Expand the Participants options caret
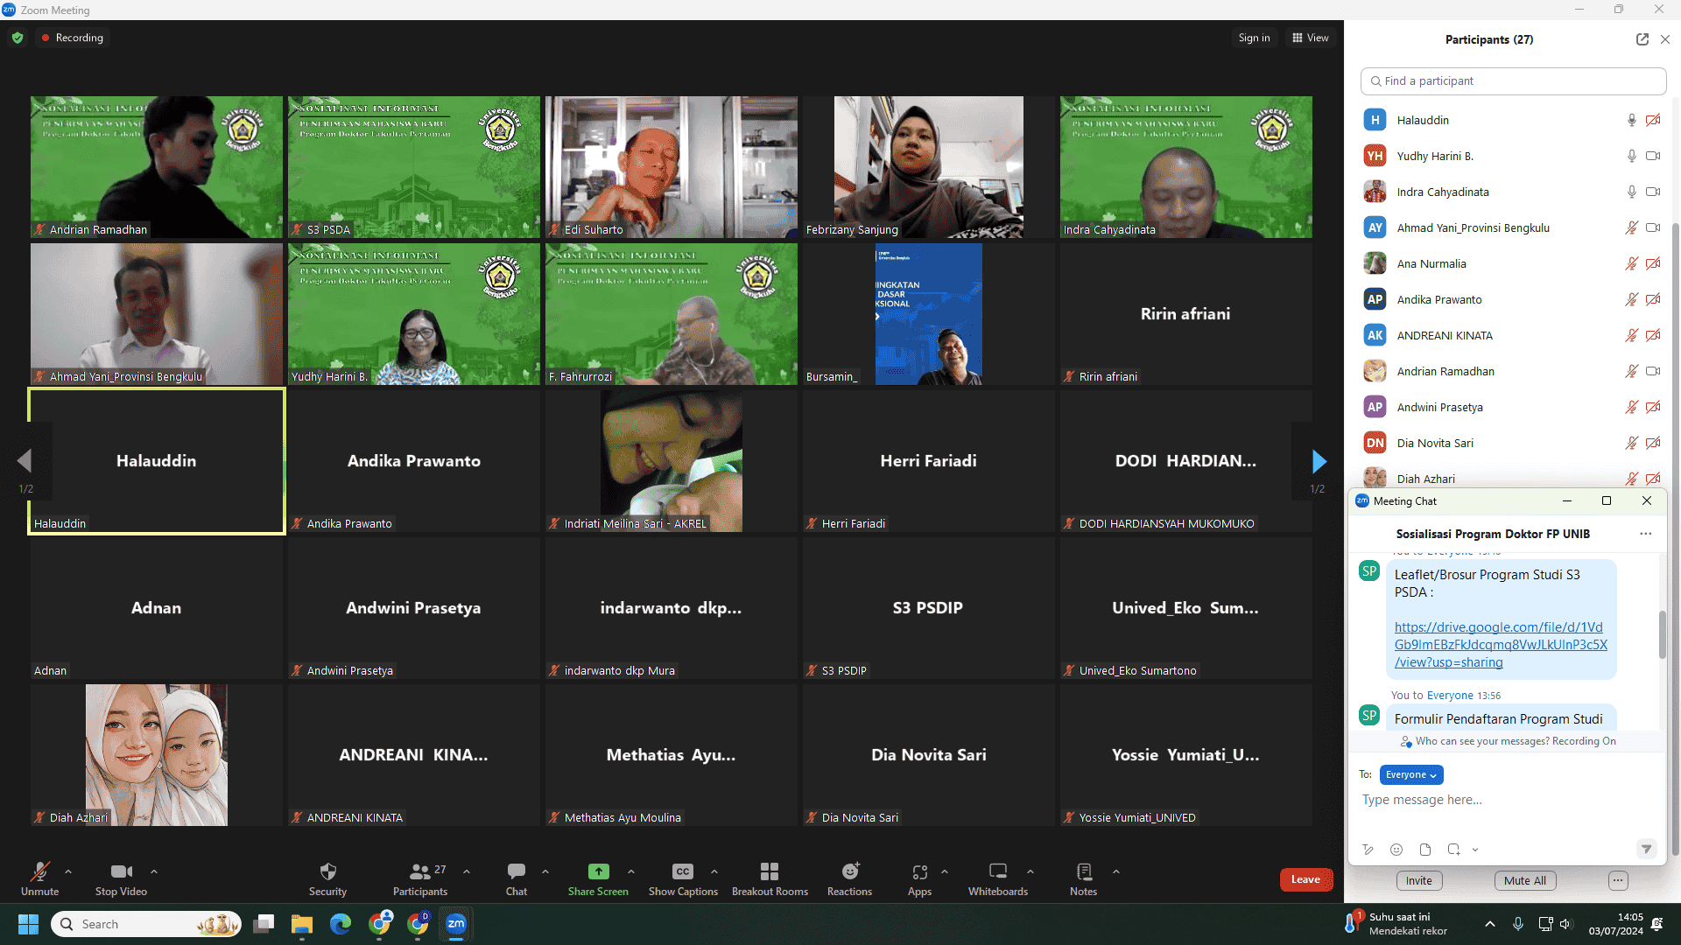Screen dimensions: 1681x945 pyautogui.click(x=467, y=871)
